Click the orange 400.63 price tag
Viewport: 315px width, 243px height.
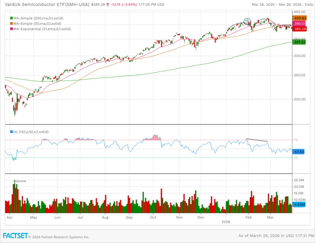coord(300,18)
